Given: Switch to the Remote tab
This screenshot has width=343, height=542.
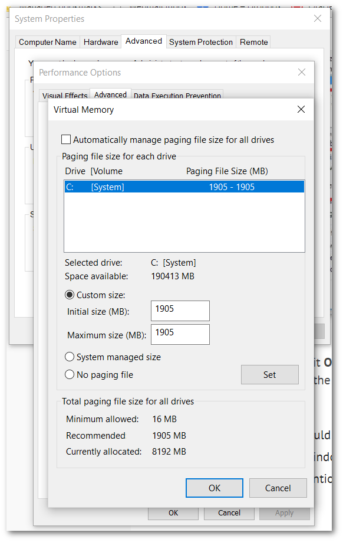Looking at the screenshot, I should pyautogui.click(x=253, y=42).
